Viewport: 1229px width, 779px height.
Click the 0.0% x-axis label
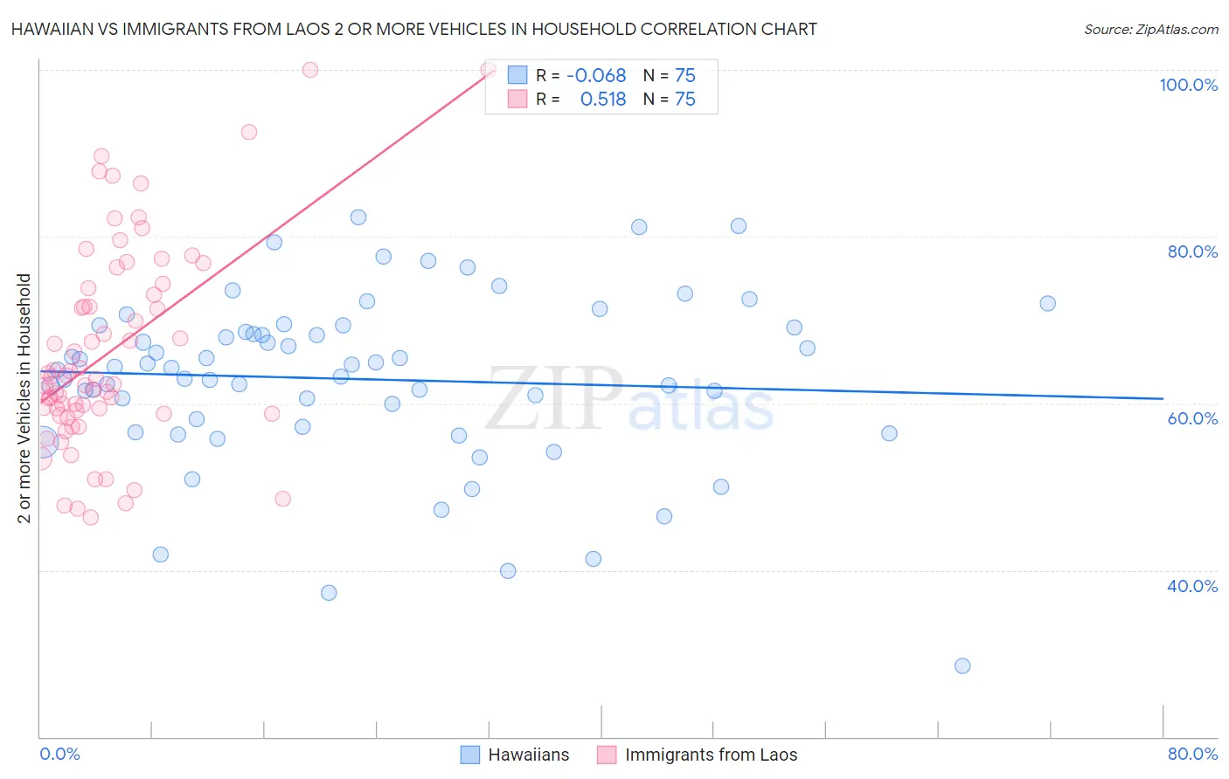point(59,754)
